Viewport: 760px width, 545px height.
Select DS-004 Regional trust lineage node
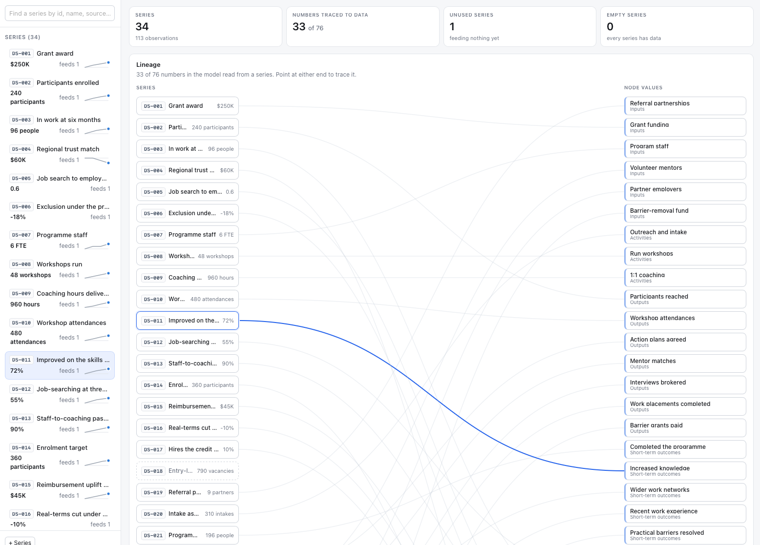(188, 170)
